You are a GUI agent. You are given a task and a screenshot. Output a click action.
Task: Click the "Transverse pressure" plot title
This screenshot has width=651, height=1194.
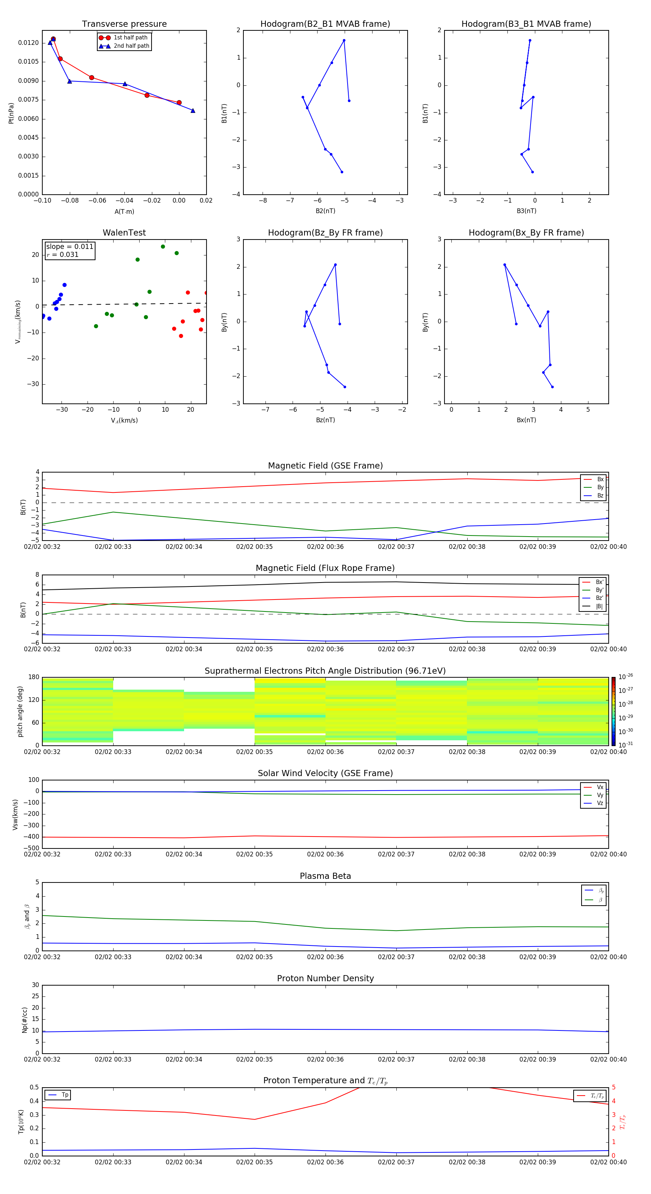[124, 24]
